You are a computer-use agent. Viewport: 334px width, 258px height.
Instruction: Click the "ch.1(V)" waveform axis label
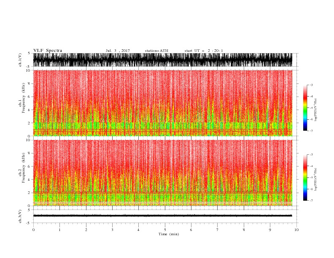point(20,60)
